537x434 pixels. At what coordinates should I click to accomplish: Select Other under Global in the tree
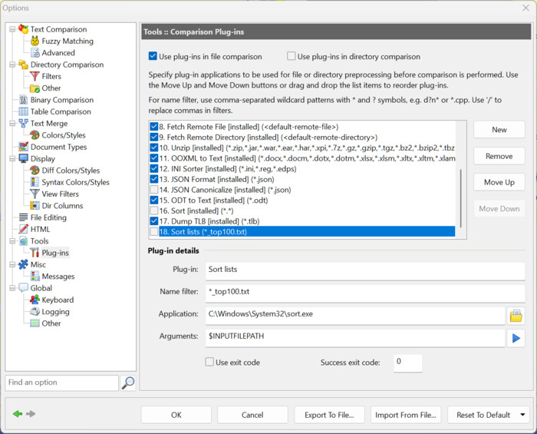pos(51,323)
